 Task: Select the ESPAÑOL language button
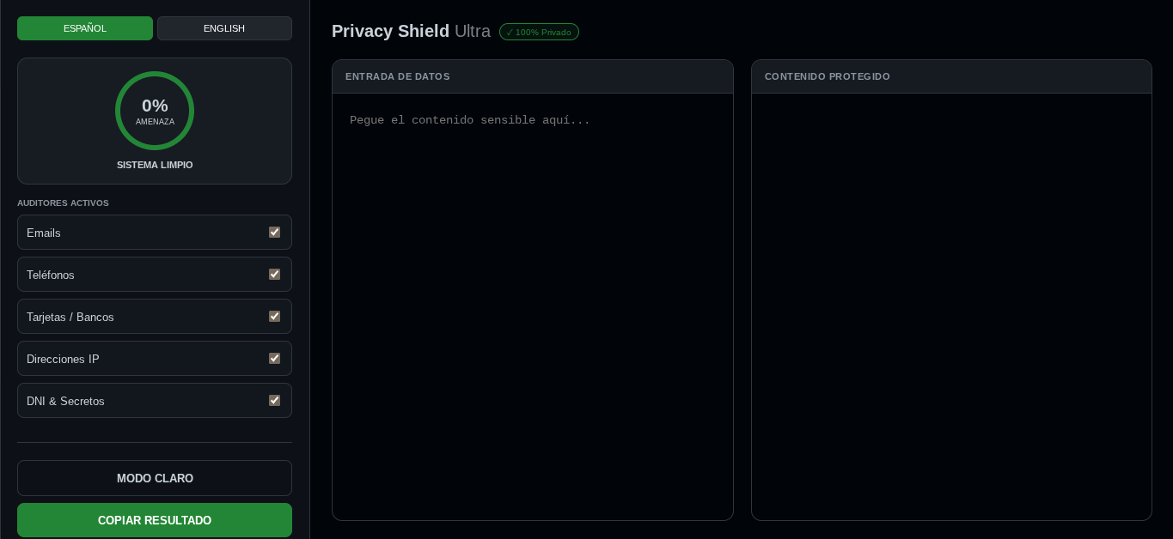coord(85,28)
